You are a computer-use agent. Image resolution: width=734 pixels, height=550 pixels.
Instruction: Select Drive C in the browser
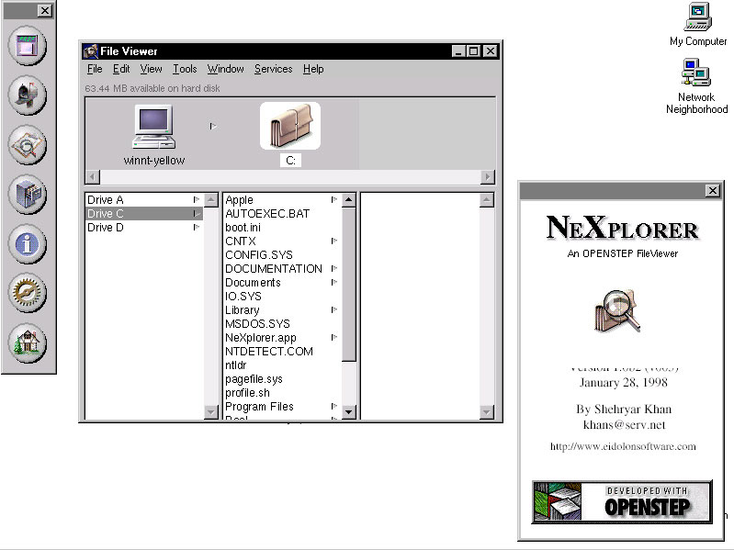click(x=144, y=213)
